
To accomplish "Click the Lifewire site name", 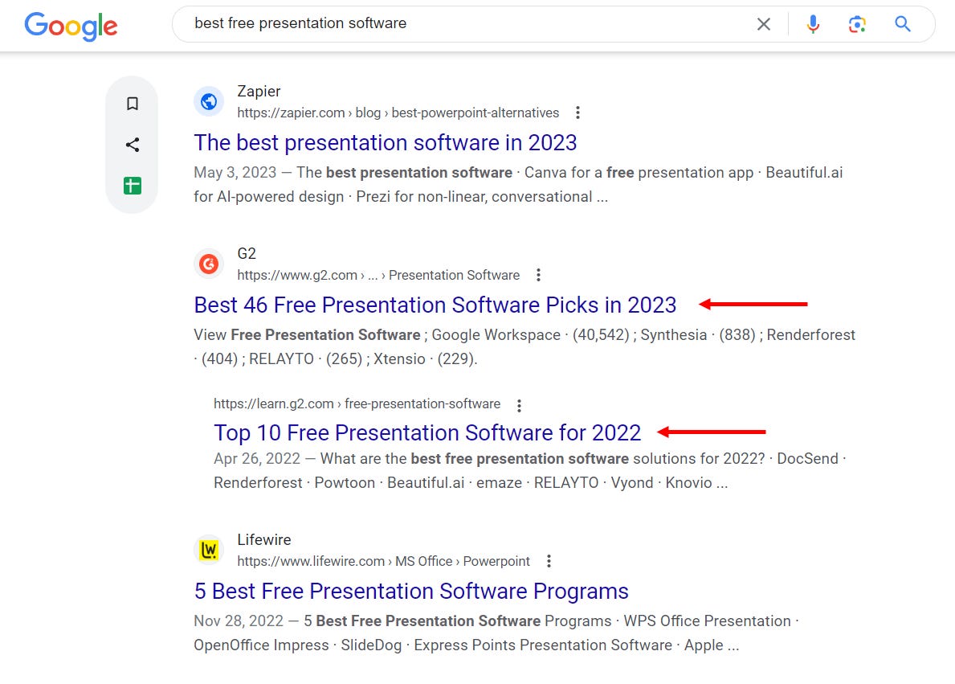I will (263, 539).
